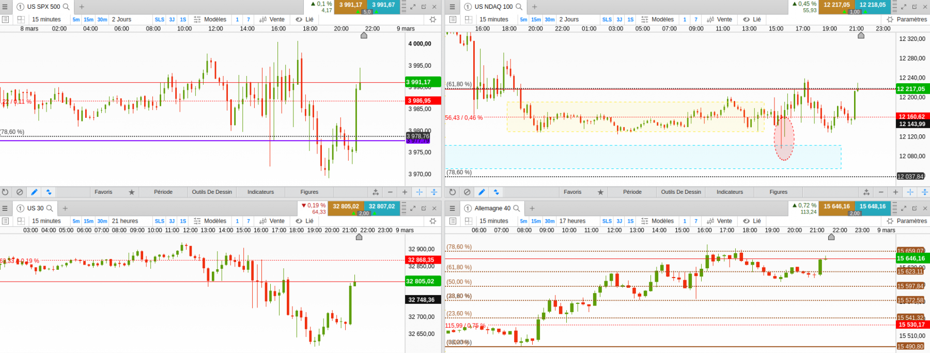Click the pop-out window icon on US NDAQ 100
The width and height of the screenshot is (930, 353).
(x=915, y=7)
